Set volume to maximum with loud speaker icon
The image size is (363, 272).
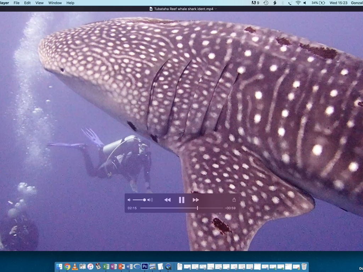(150, 200)
